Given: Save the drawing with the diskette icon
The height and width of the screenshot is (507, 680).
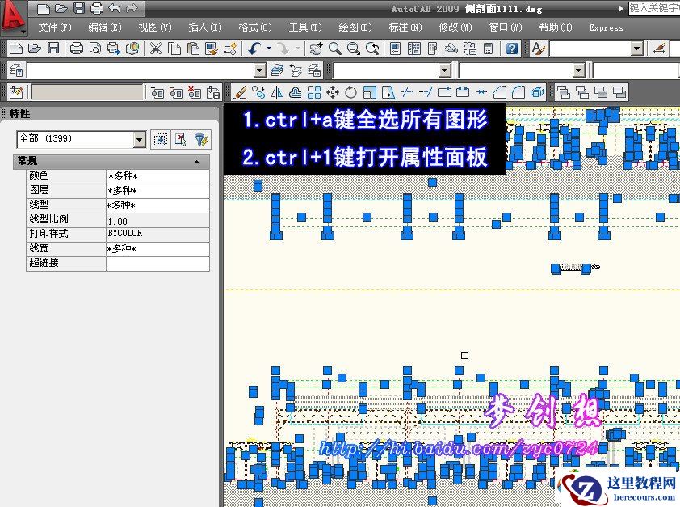Looking at the screenshot, I should click(x=53, y=48).
